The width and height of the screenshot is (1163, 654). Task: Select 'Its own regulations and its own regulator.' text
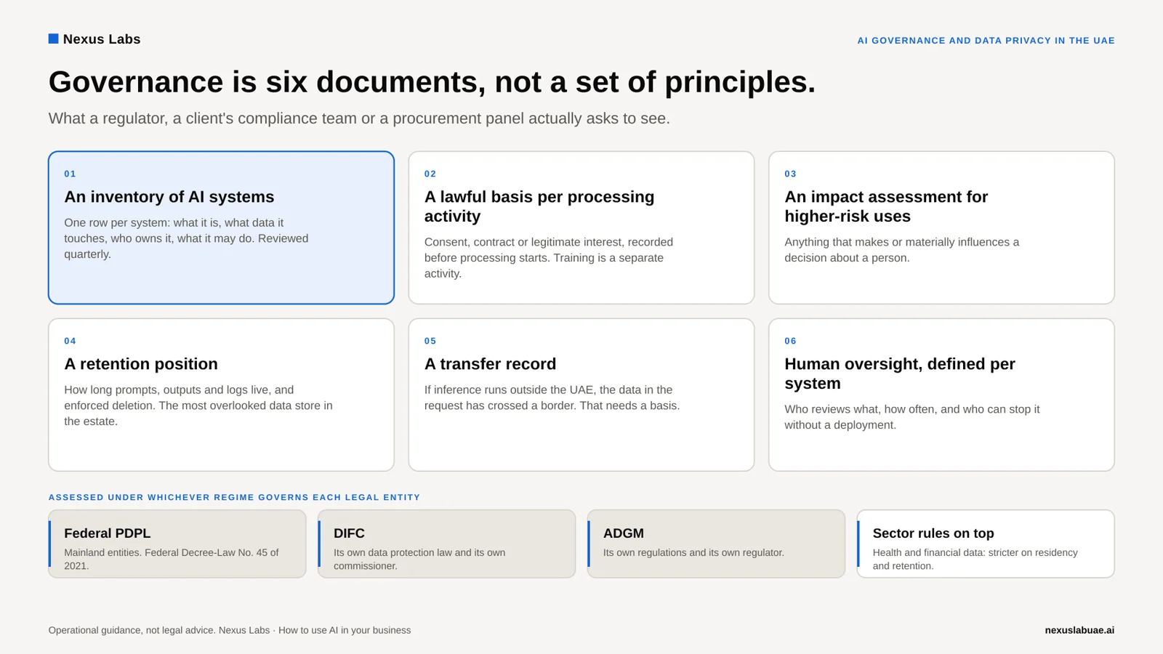coord(693,552)
